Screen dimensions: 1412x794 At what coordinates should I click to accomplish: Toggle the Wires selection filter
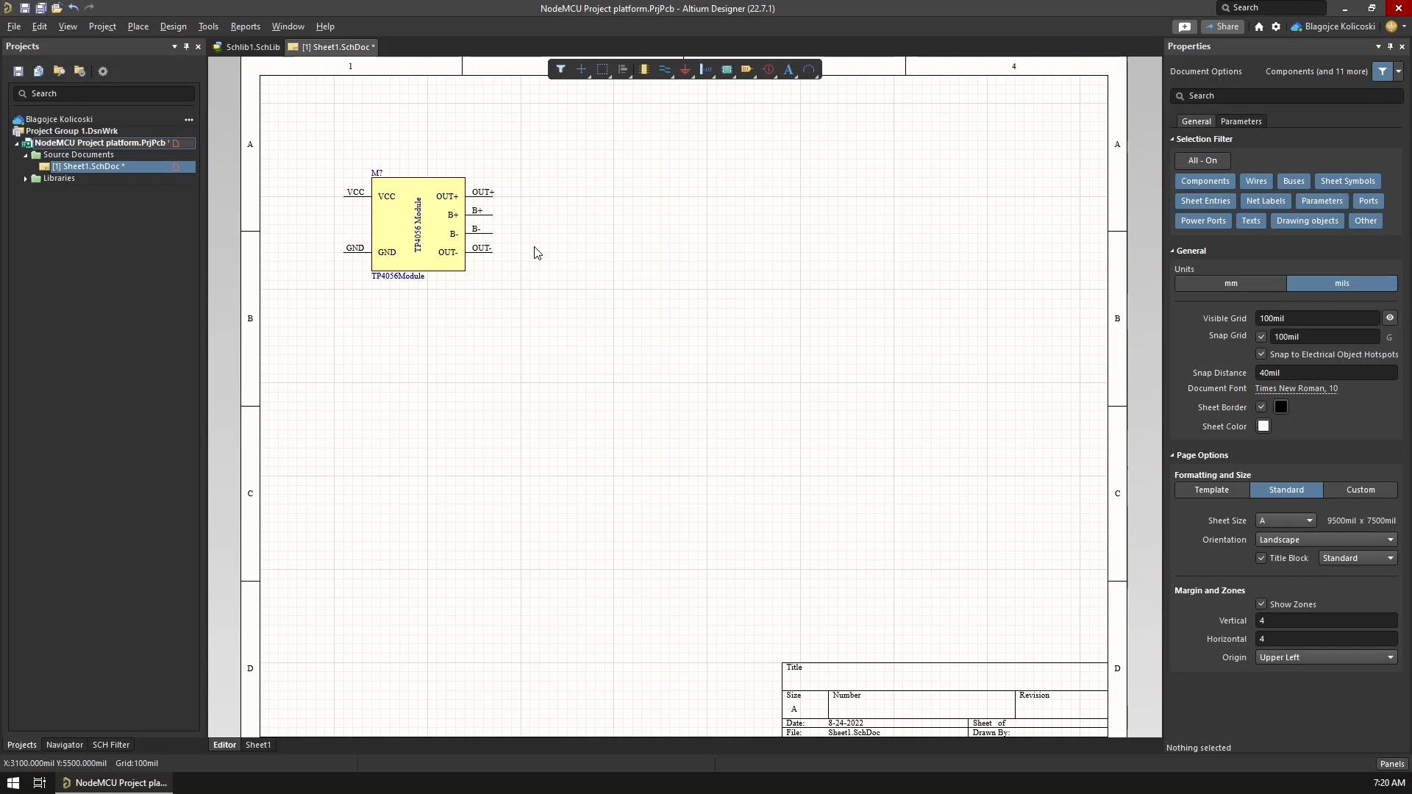point(1256,181)
